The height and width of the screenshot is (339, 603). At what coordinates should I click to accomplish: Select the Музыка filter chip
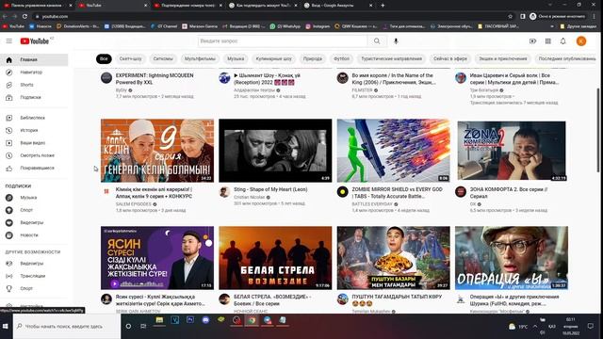(x=236, y=58)
